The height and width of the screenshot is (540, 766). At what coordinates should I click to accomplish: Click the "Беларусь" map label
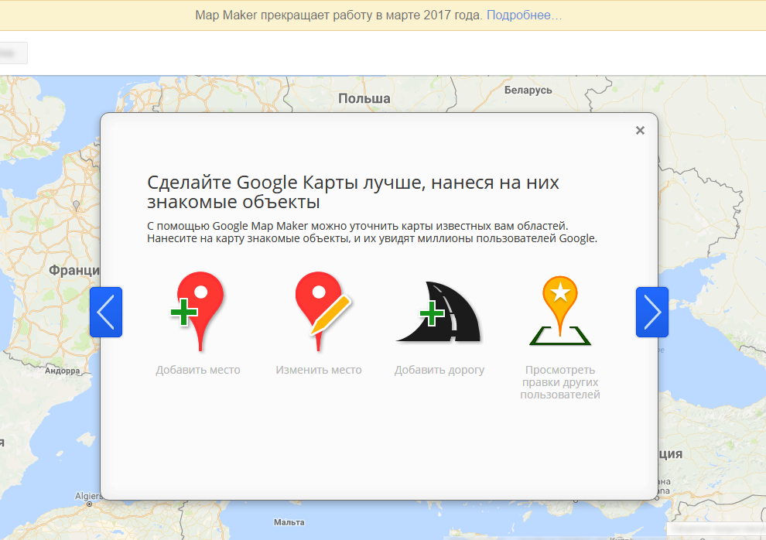pyautogui.click(x=528, y=91)
